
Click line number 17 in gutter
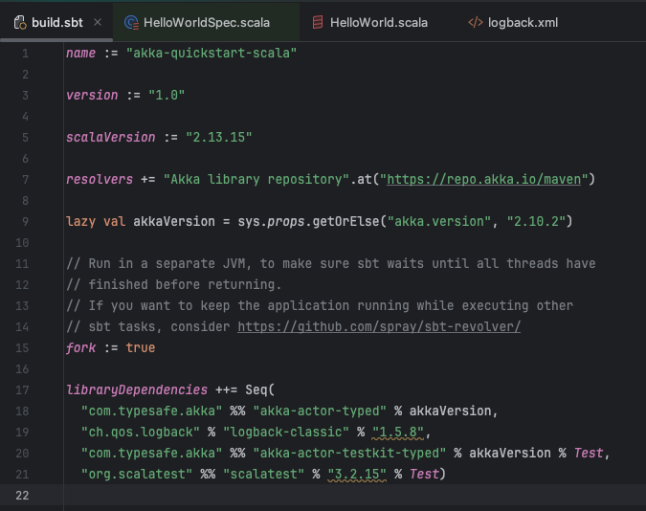pyautogui.click(x=22, y=389)
